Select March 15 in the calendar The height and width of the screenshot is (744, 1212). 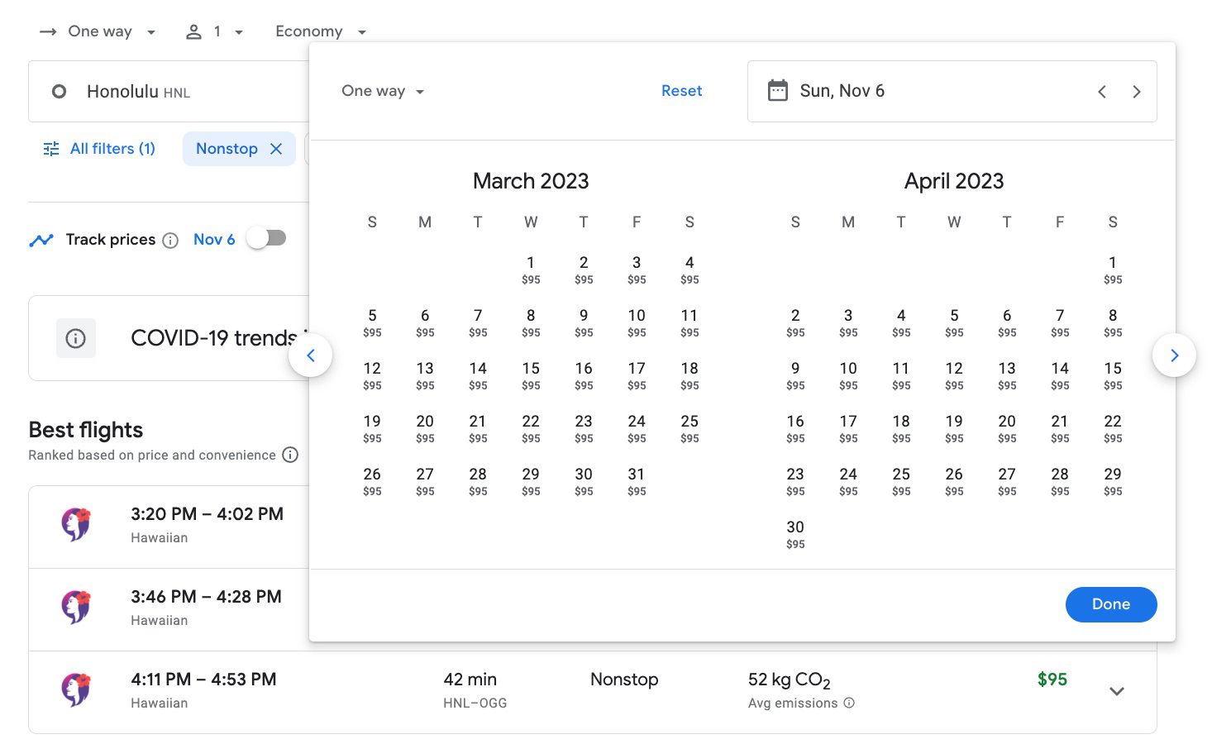(x=531, y=374)
